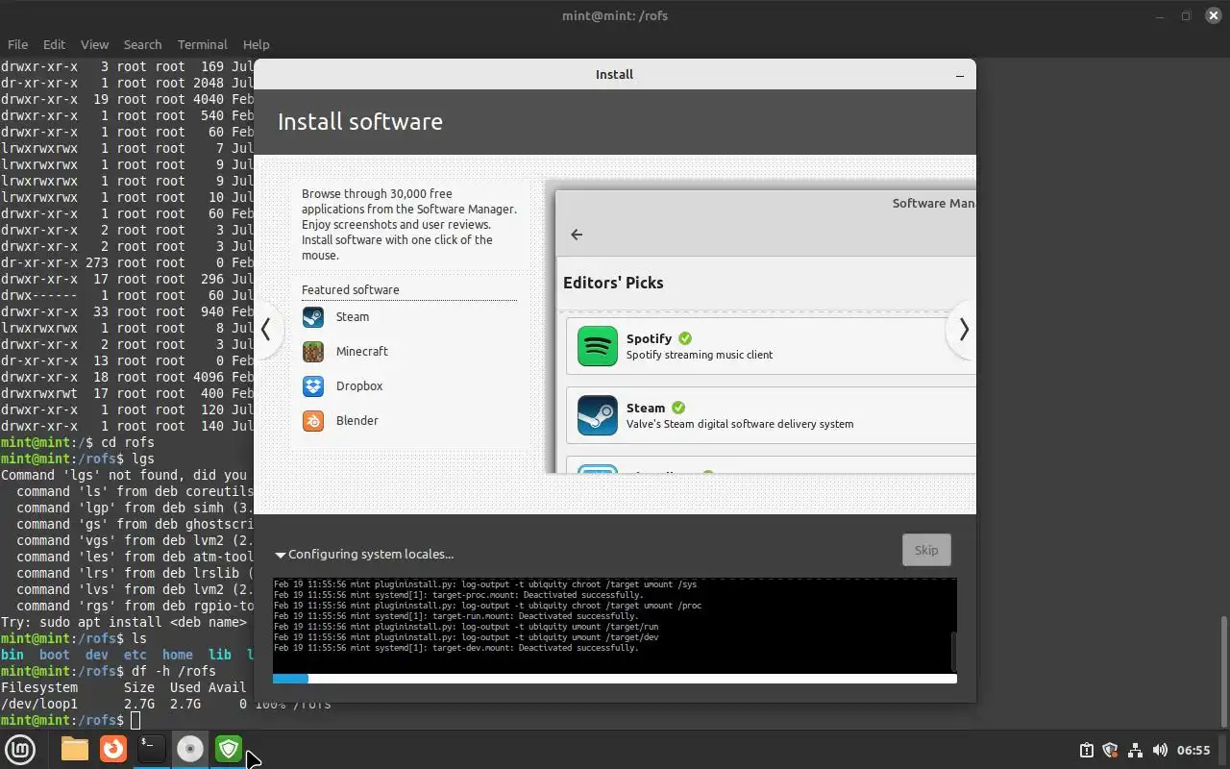Click the Steam label in Featured software
Viewport: 1230px width, 769px height.
coord(353,317)
